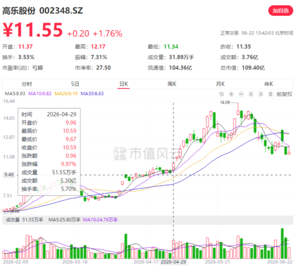The width and height of the screenshot is (297, 266).
Task: Open the 前复权 adjustment selector
Action: point(284,94)
